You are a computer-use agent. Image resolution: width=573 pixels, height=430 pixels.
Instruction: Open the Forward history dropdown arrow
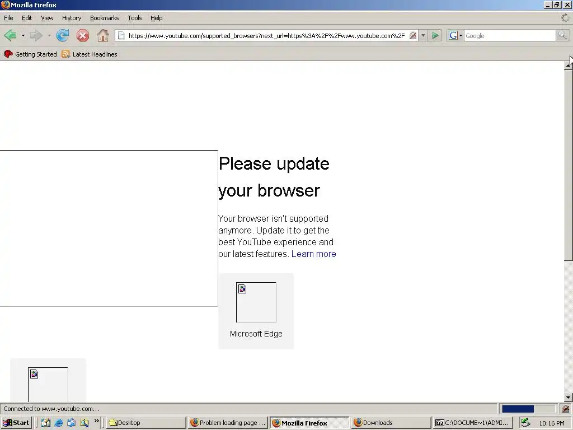pyautogui.click(x=49, y=35)
